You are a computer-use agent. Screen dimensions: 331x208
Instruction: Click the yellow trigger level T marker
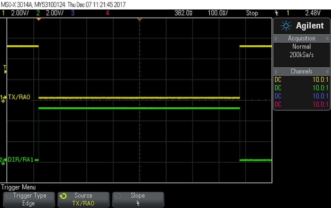point(4,69)
